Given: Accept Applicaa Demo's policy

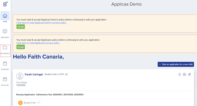Looking at the screenshot, I should [x=21, y=27].
